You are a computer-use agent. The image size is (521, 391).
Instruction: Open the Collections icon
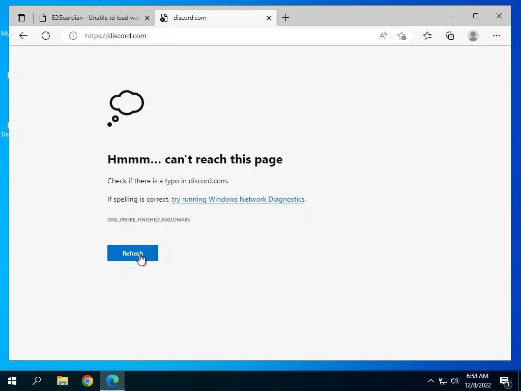pyautogui.click(x=450, y=36)
